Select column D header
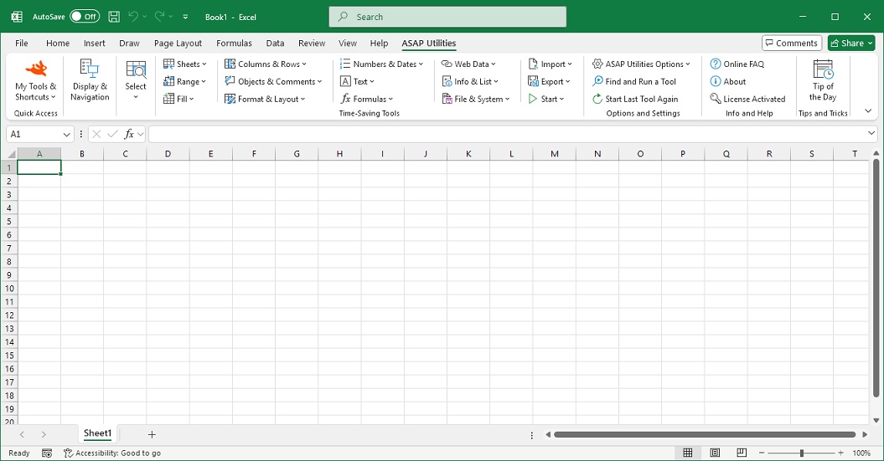The image size is (884, 461). click(x=168, y=154)
